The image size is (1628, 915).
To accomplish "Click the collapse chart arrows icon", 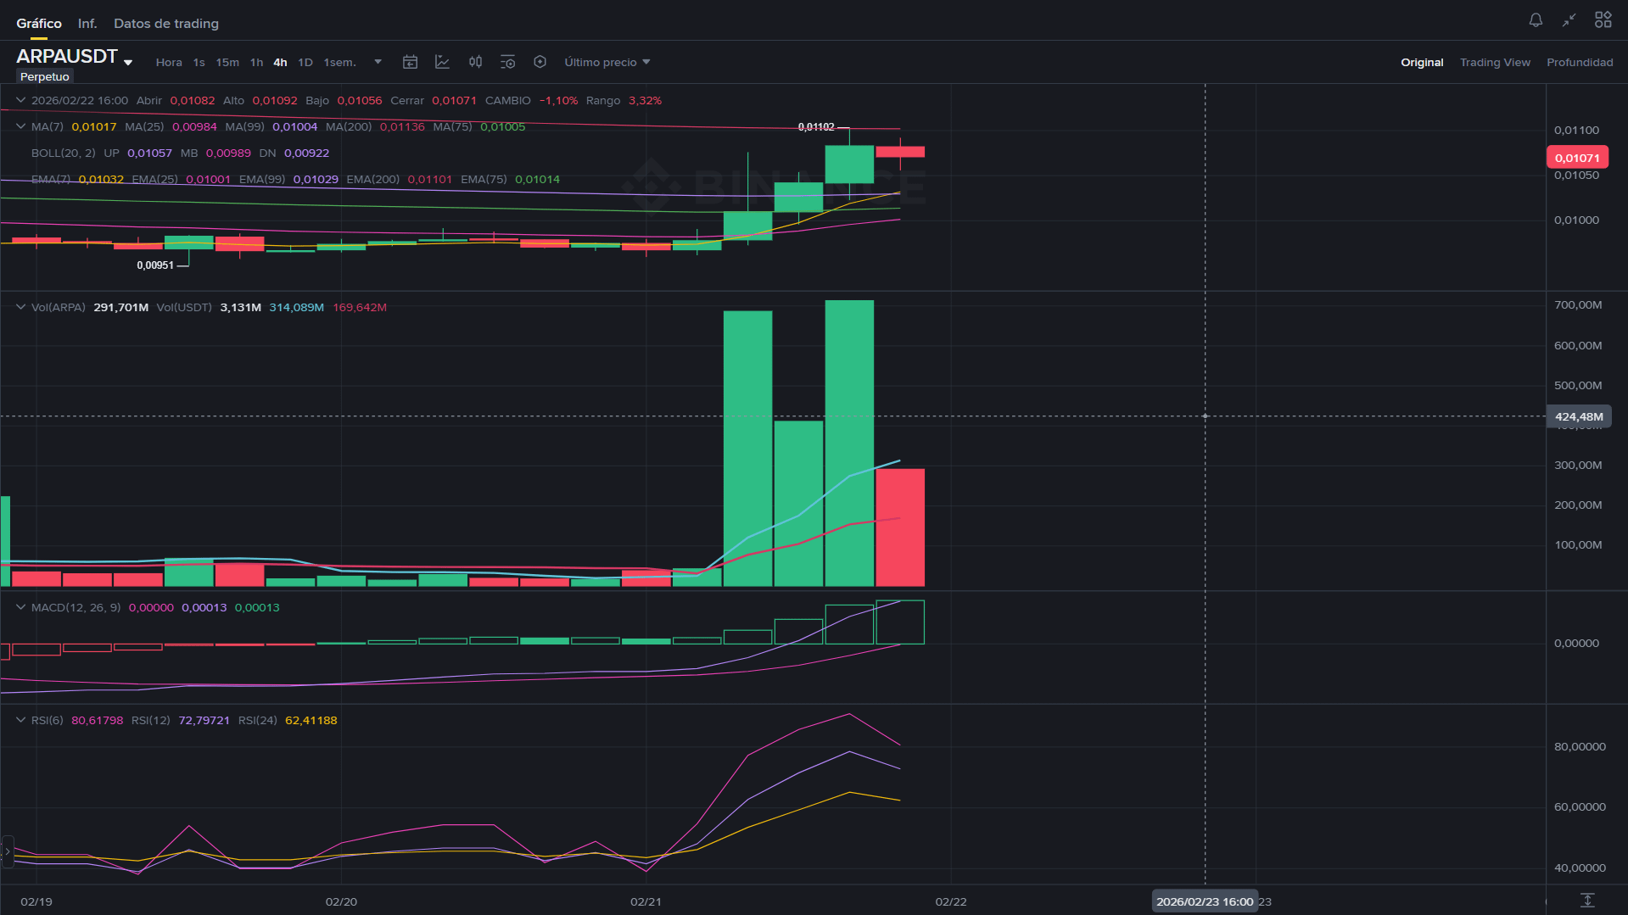I will click(1569, 20).
